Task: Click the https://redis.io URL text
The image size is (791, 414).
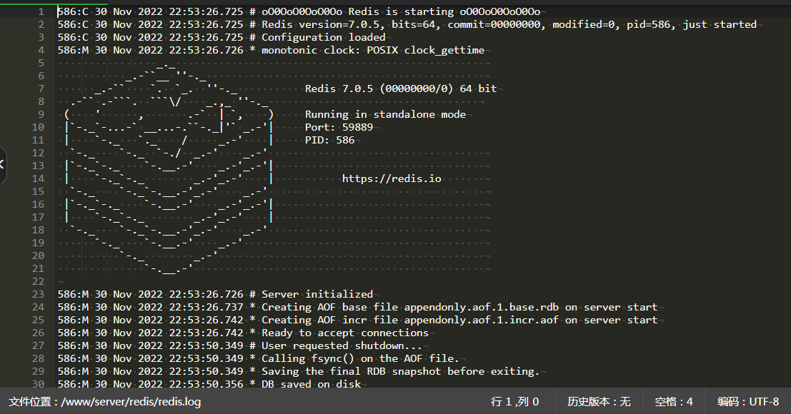Action: coord(392,178)
